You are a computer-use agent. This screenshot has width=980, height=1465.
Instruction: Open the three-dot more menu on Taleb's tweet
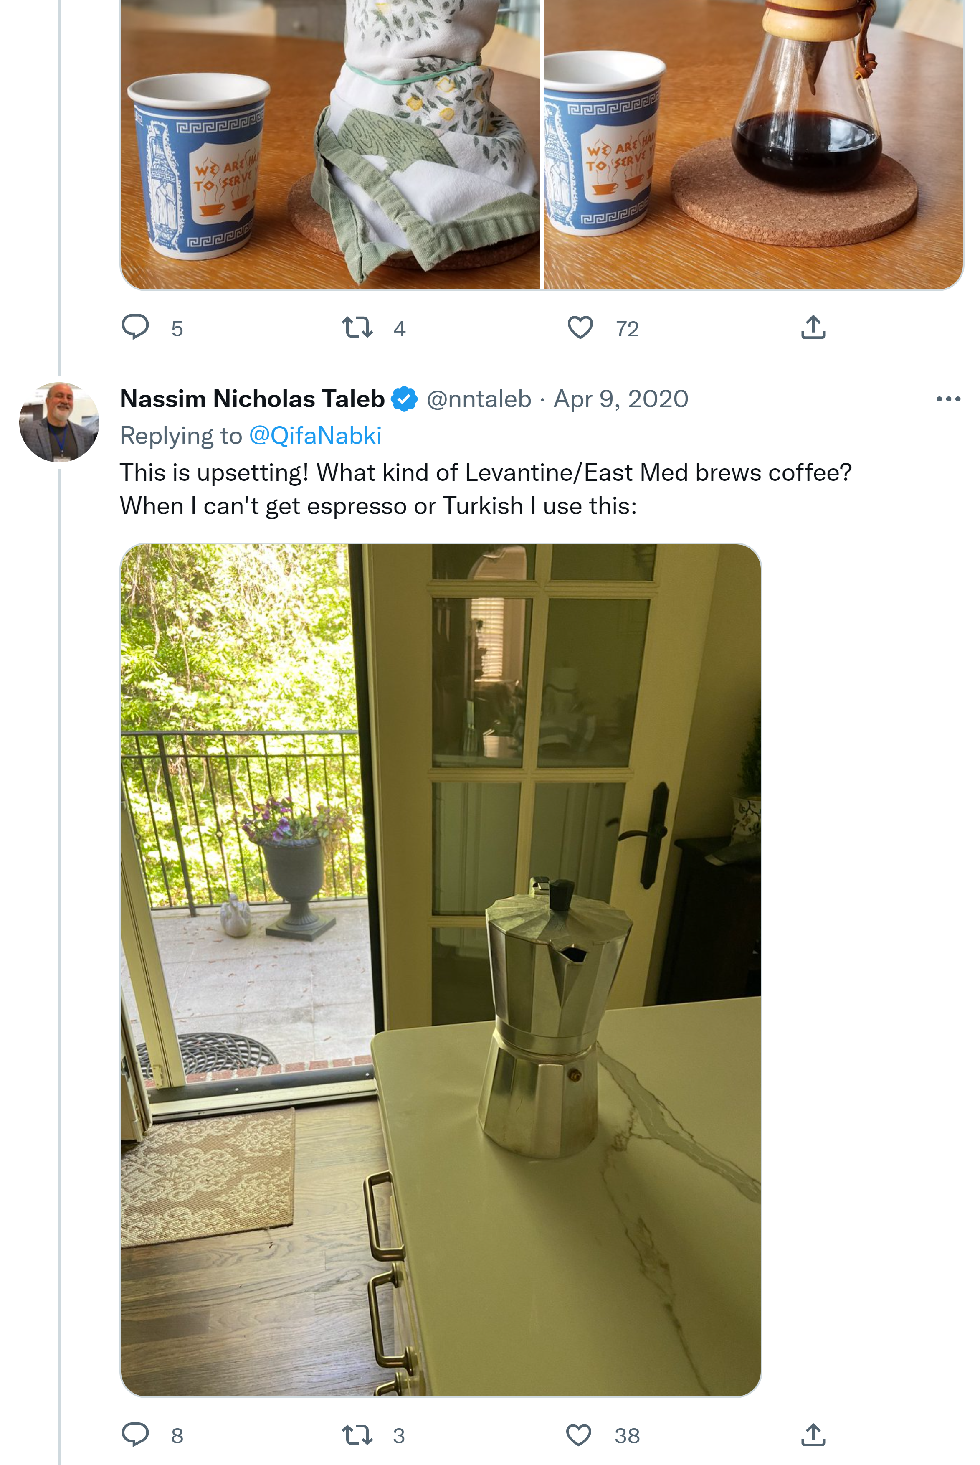coord(947,399)
